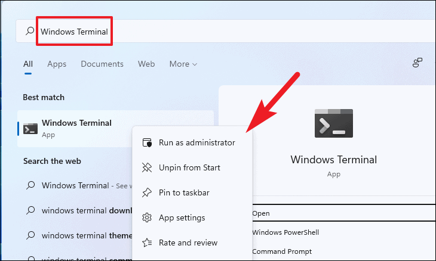Open web suggestion 'windows terminal download'
The height and width of the screenshot is (261, 436).
coord(79,210)
